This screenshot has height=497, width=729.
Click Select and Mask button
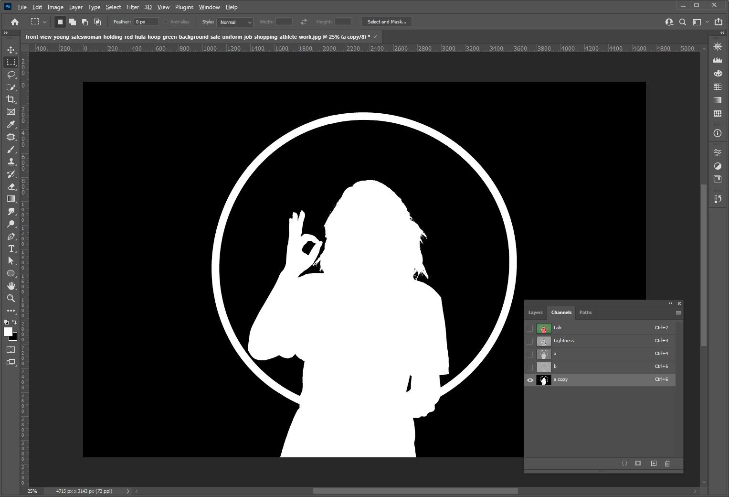tap(387, 22)
